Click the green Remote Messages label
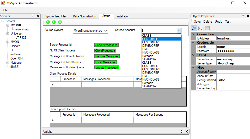Image resolution: width=250 pixels, height=139 pixels. click(107, 56)
